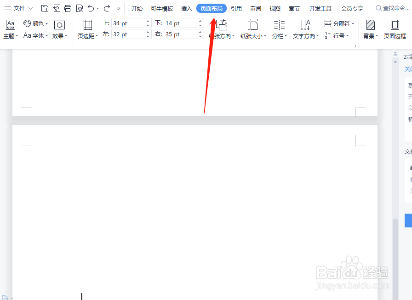Viewport: 412px width, 300px height.
Task: Expand the 行号 (Line Numbers) dropdown
Action: (x=338, y=35)
